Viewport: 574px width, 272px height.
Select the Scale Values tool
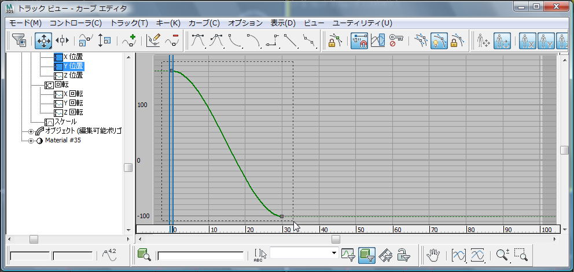point(104,41)
